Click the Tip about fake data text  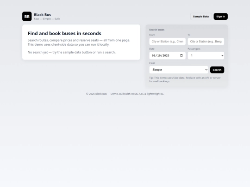pyautogui.click(x=185, y=79)
